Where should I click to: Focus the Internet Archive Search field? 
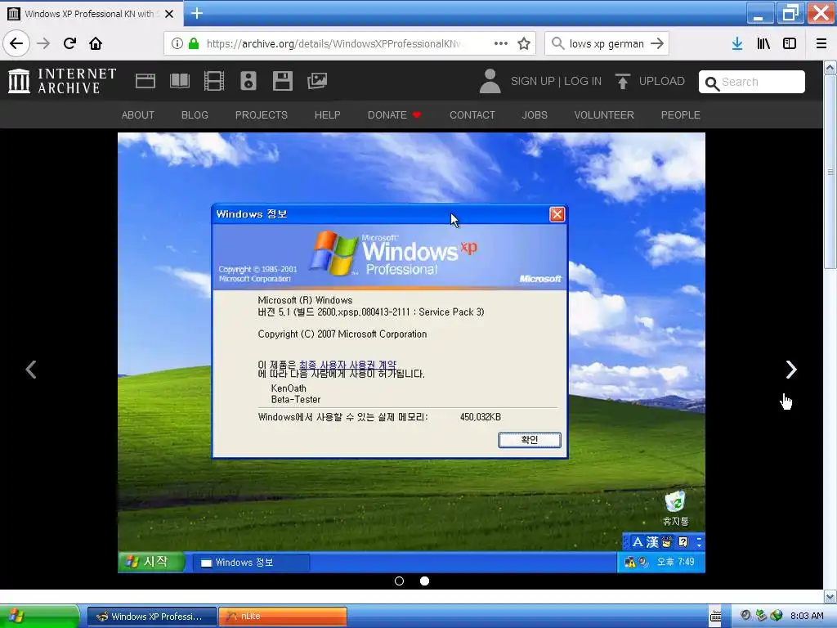coord(751,82)
